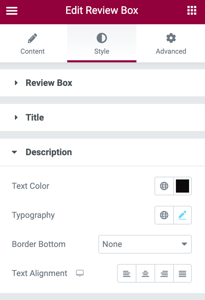Expand the Title section
This screenshot has height=300, width=205.
click(x=102, y=117)
